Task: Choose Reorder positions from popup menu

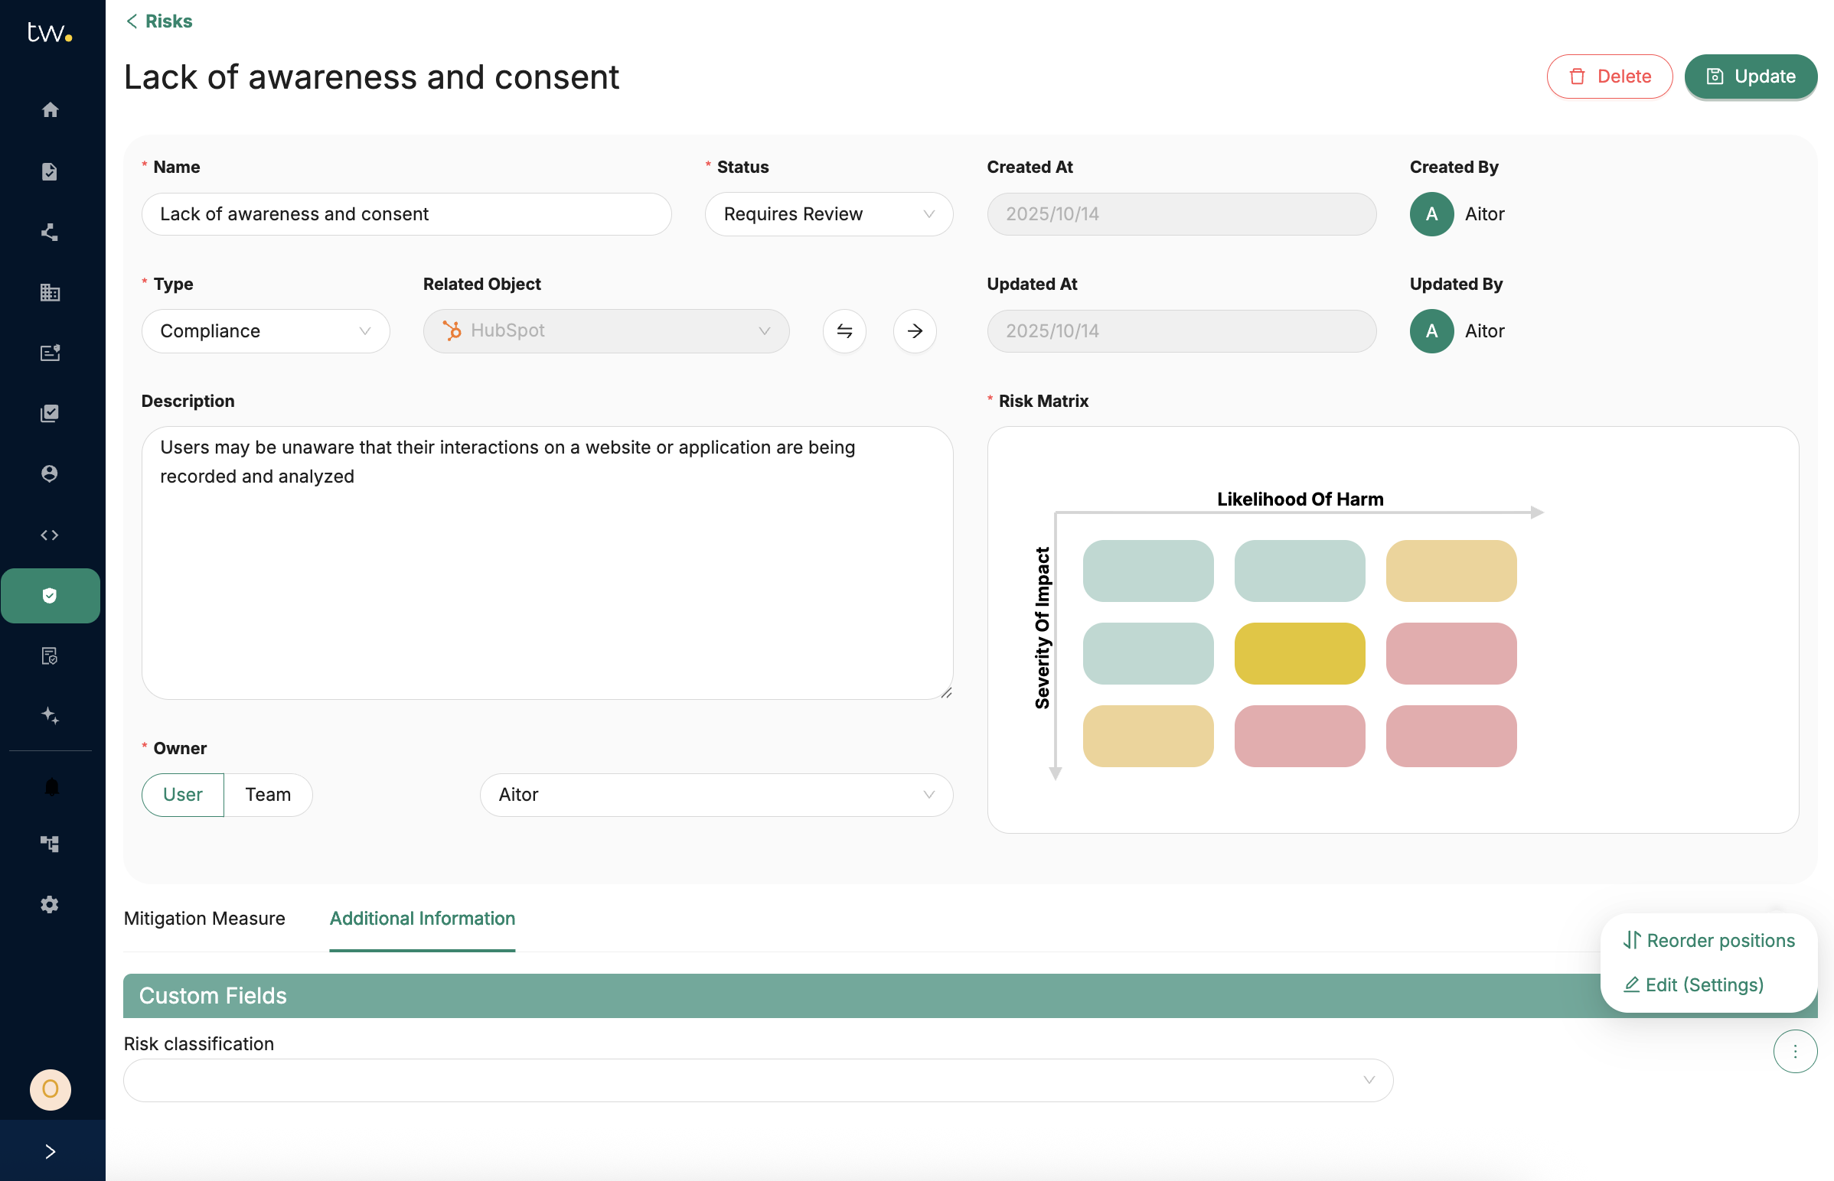Action: coord(1709,940)
